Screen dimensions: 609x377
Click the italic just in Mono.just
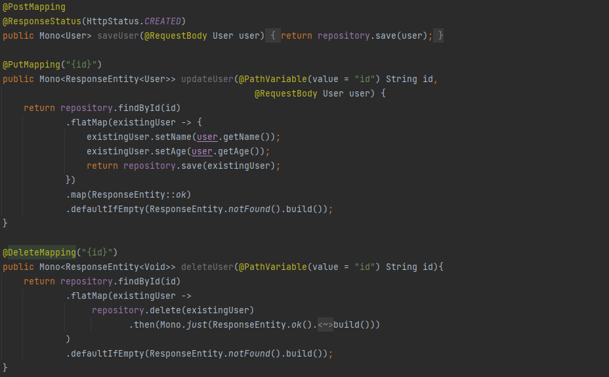coord(197,325)
